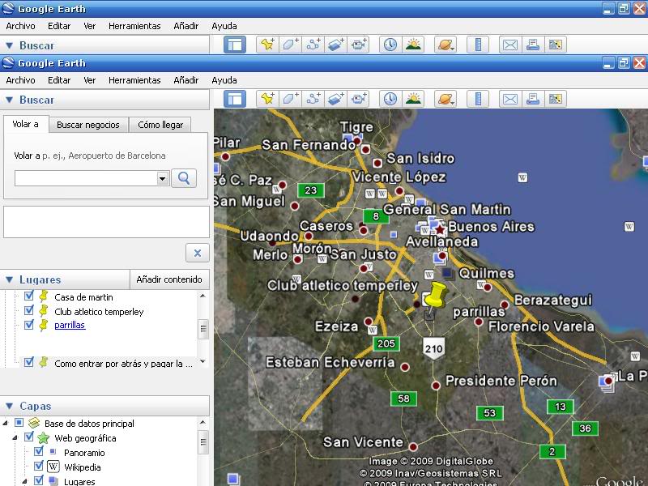Click email icon in front window toolbar
The width and height of the screenshot is (648, 486).
[x=510, y=99]
